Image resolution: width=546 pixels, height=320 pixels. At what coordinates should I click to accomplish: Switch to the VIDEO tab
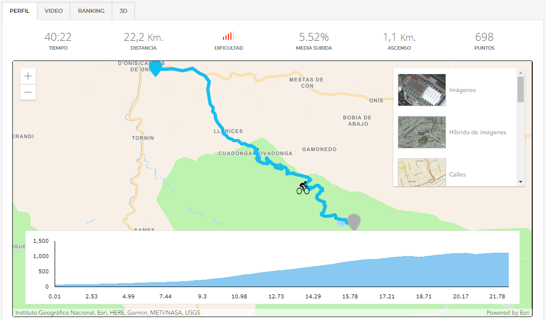pos(54,11)
